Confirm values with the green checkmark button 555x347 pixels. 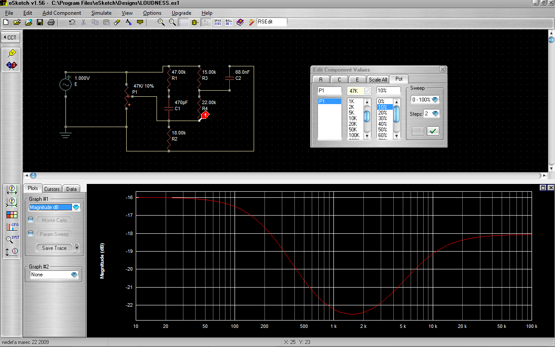coord(432,131)
